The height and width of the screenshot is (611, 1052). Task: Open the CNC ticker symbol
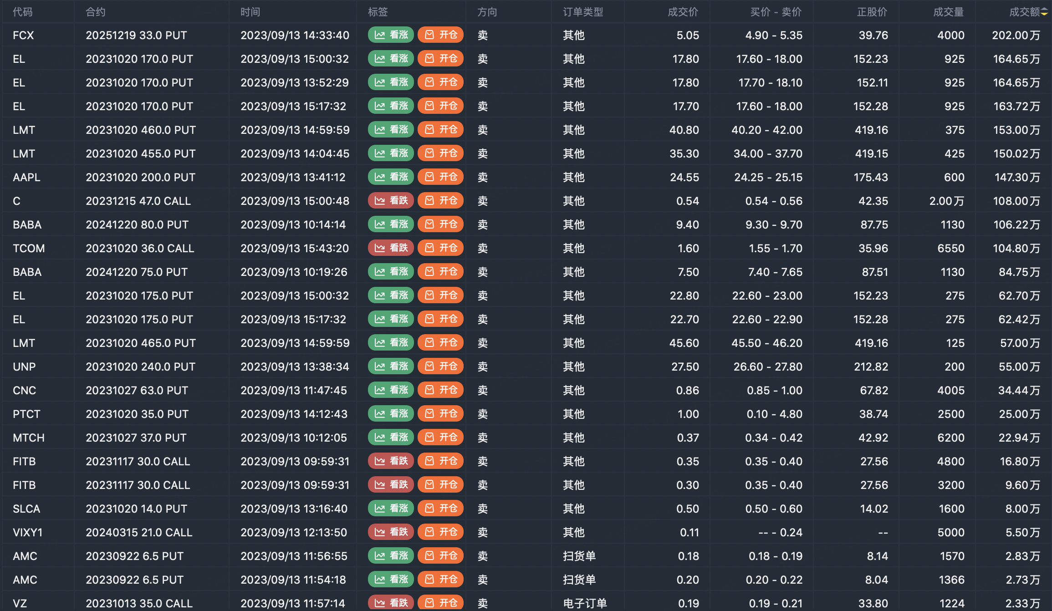coord(25,390)
